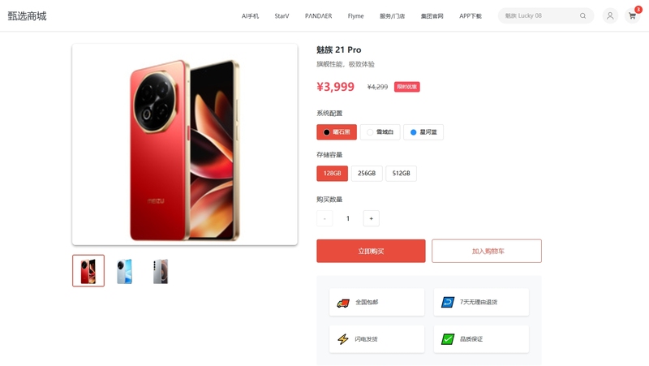
Task: Click the 全国包邮 delivery truck icon
Action: pos(342,303)
